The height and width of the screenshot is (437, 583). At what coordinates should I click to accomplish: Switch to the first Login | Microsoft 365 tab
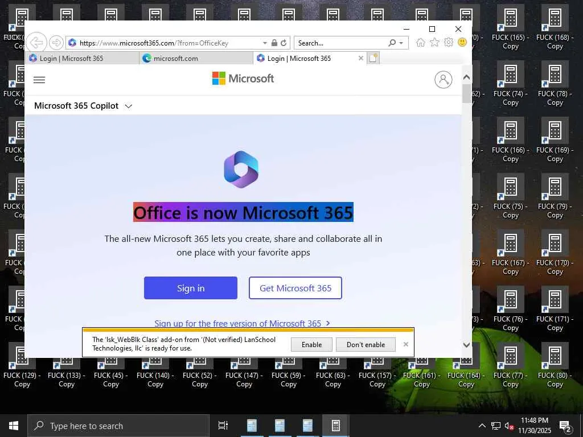pyautogui.click(x=82, y=59)
